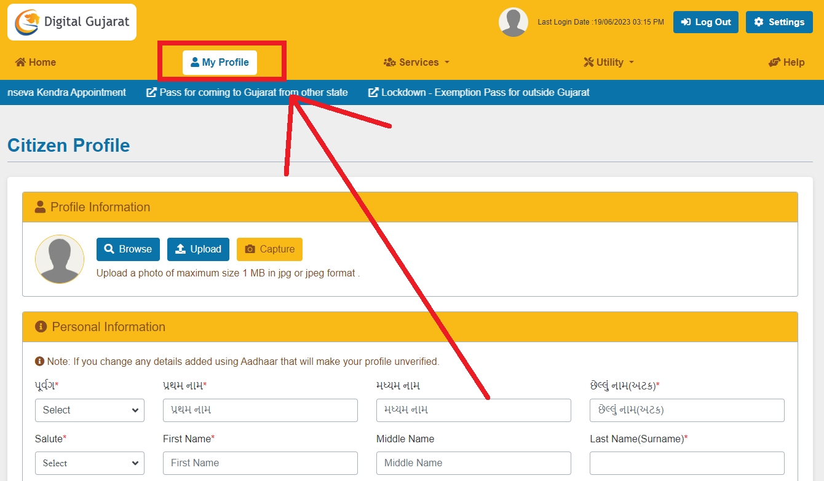Open the My Profile tab
Viewport: 824px width, 481px height.
click(x=220, y=62)
